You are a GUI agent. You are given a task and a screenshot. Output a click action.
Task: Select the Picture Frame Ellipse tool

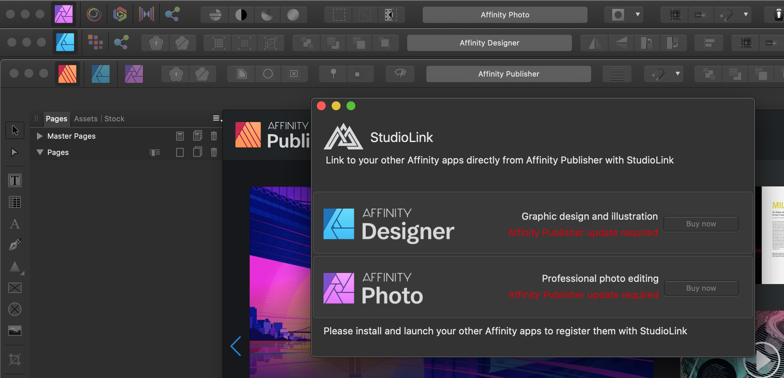(15, 309)
